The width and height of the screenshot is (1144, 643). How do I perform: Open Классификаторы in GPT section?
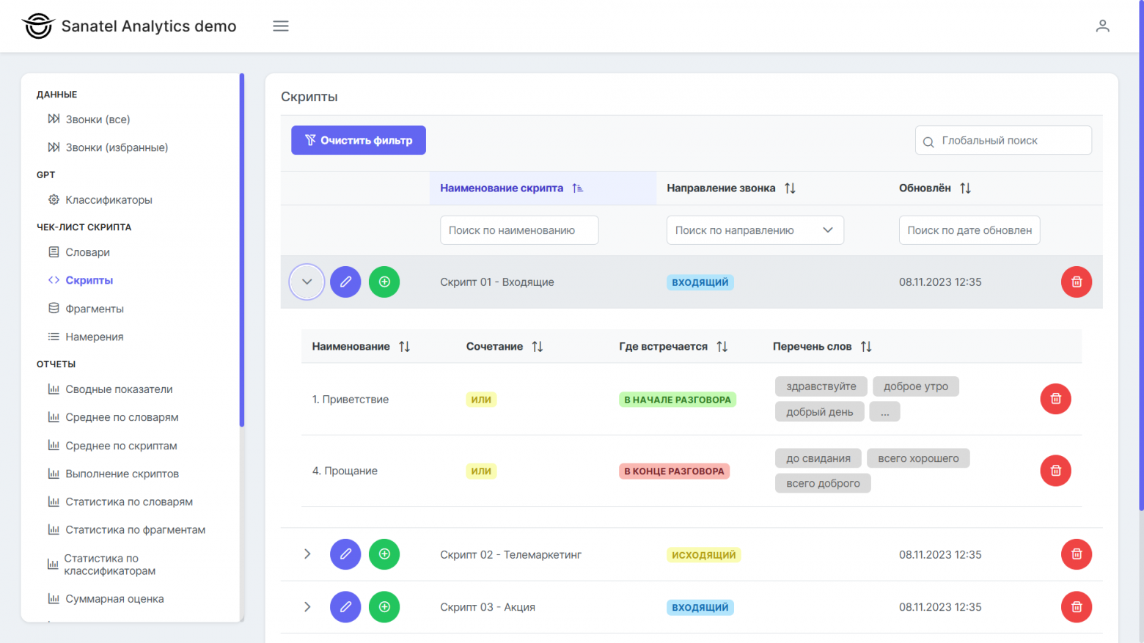click(109, 200)
